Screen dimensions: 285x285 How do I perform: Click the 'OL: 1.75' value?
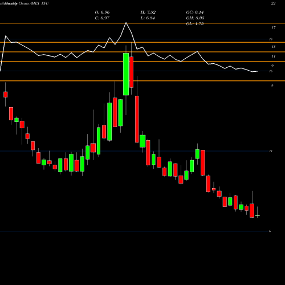click(195, 24)
